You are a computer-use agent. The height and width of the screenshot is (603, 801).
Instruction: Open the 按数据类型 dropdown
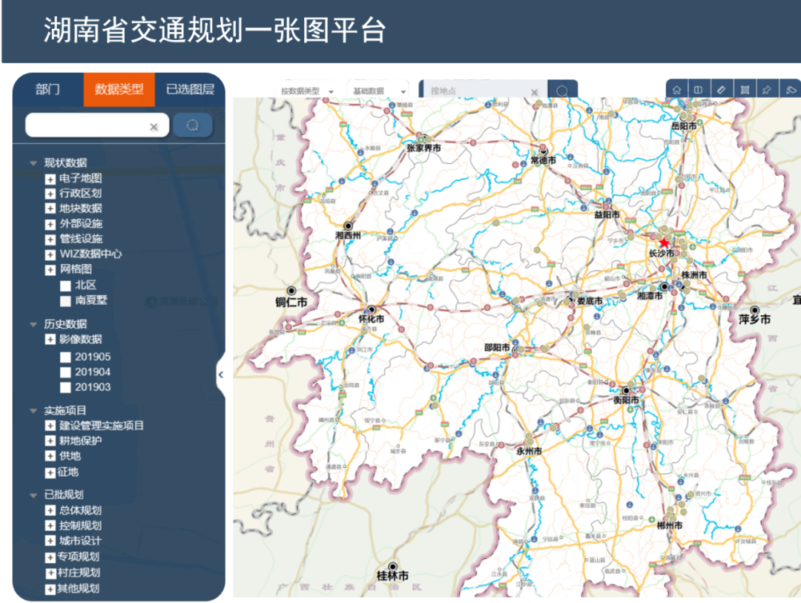(x=306, y=91)
